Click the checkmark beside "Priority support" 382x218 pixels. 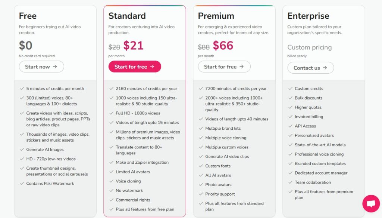point(201,194)
